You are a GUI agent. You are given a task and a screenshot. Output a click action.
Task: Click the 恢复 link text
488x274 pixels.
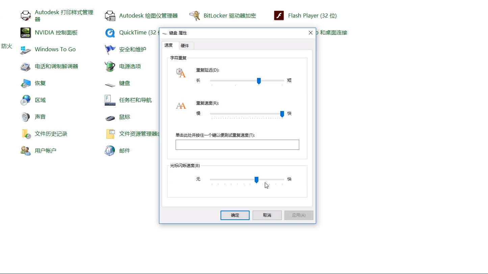point(40,83)
